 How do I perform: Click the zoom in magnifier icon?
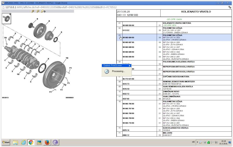pyautogui.click(x=32, y=11)
